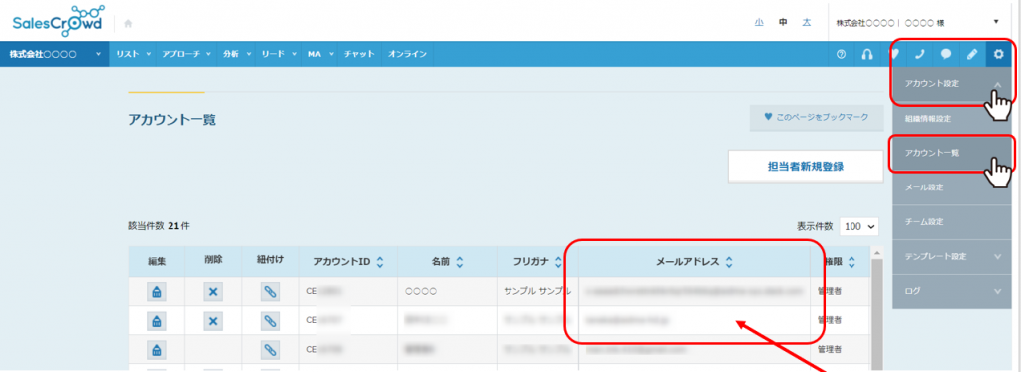Open the リード menu
Screen dimensions: 1021x372
coord(279,54)
